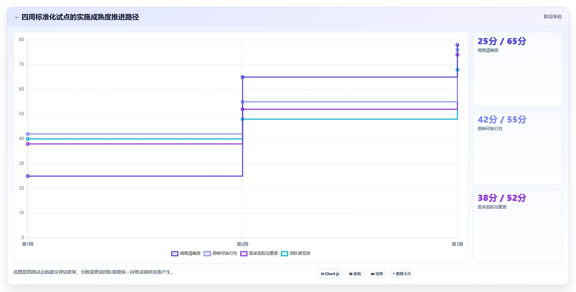Click the 规则清晰度 card caption
The width and height of the screenshot is (576, 292).
click(488, 50)
